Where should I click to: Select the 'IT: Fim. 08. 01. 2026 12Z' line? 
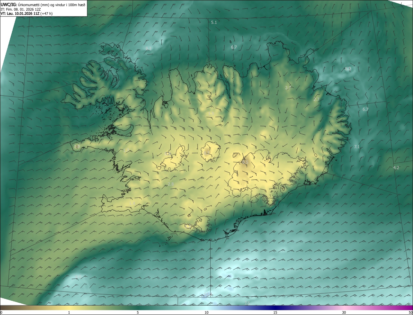coord(21,9)
